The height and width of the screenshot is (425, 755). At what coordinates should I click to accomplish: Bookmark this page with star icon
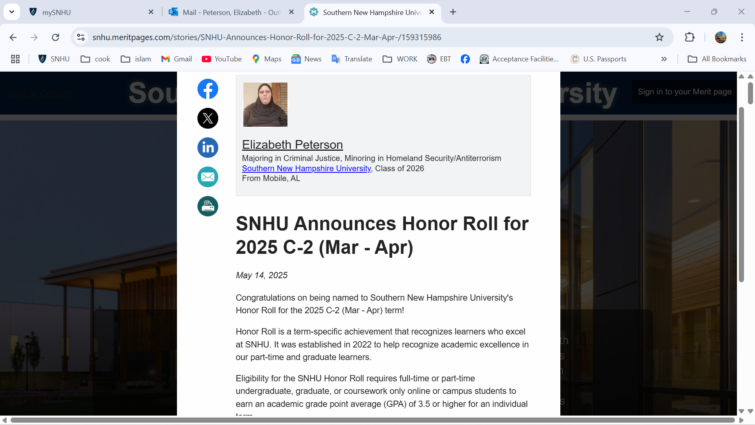pyautogui.click(x=659, y=37)
